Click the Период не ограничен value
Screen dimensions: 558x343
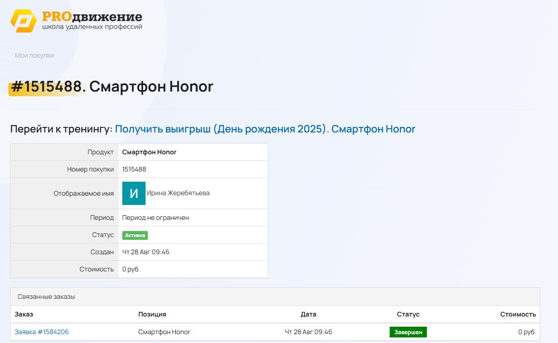[155, 218]
